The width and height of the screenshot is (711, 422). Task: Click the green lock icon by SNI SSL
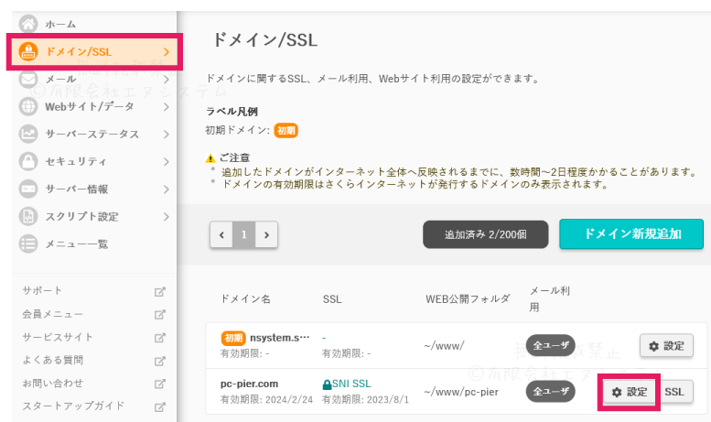point(327,384)
